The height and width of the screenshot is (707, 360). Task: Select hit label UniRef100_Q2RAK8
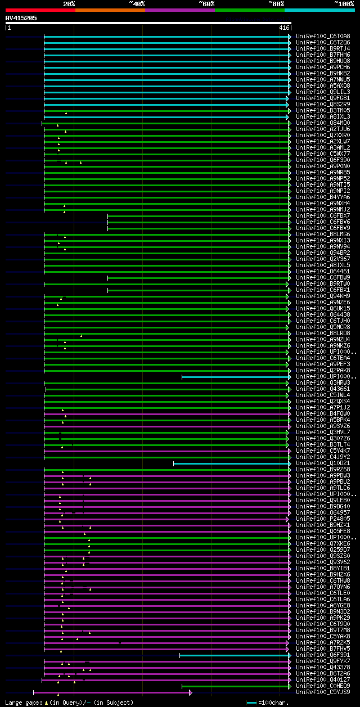(323, 371)
